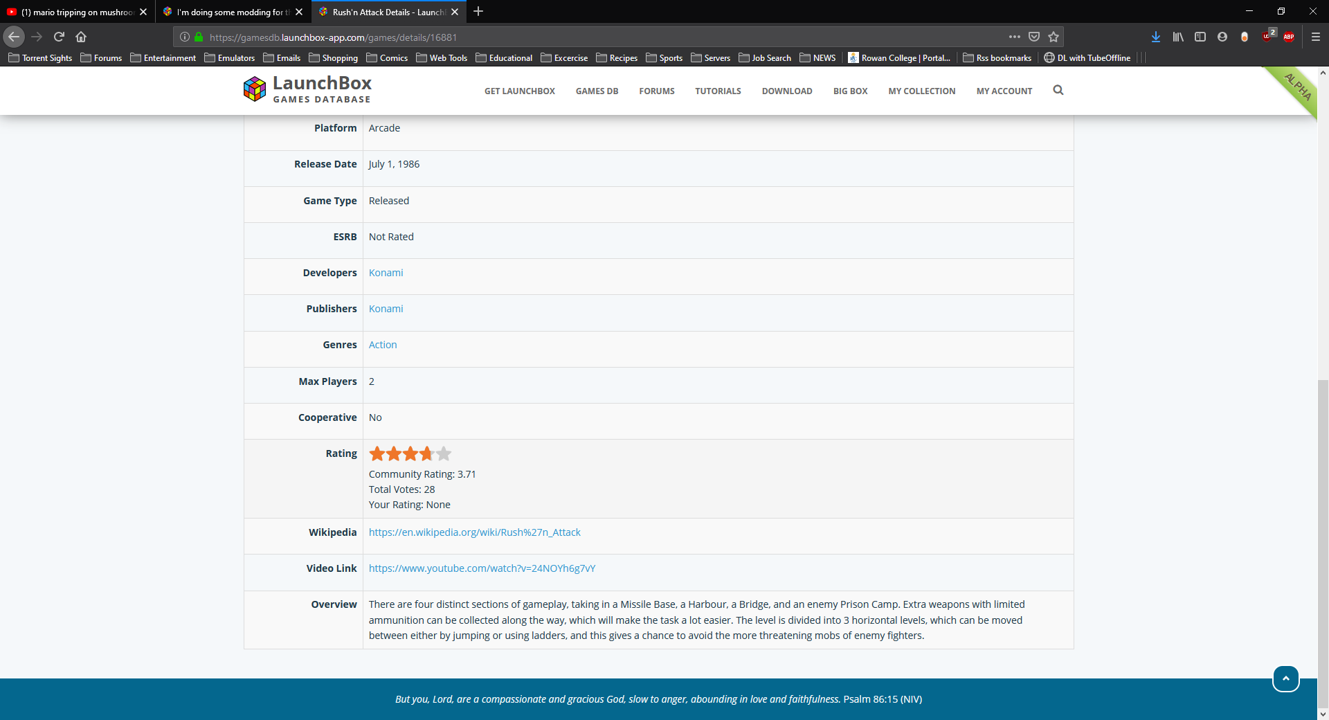This screenshot has height=720, width=1329.
Task: Open DOWNLOAD navigation item
Action: (x=787, y=91)
